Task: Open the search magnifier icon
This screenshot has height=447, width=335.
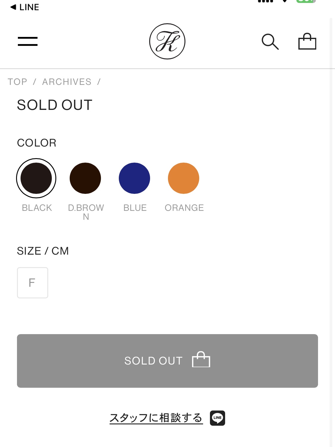Action: (270, 41)
